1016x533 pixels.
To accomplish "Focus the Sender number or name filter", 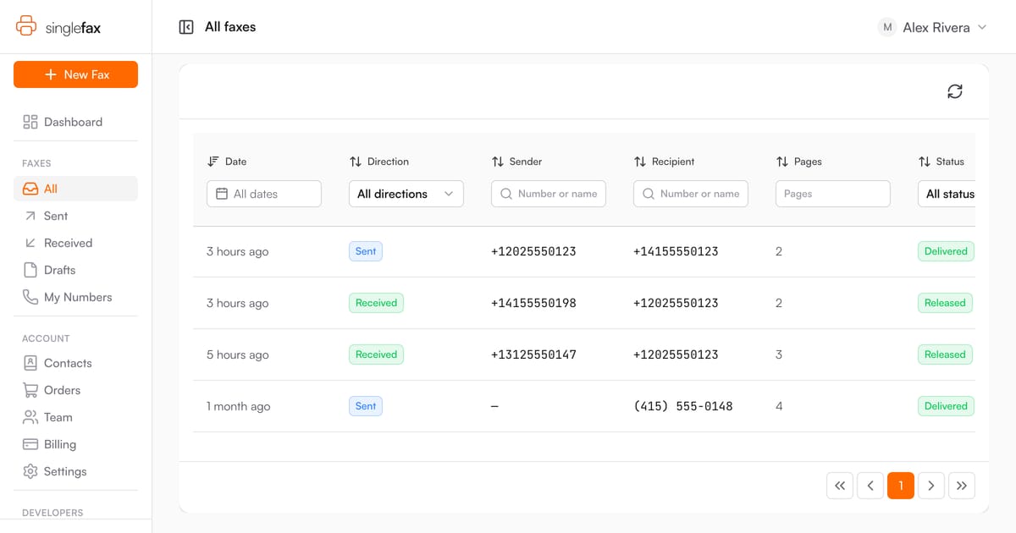I will 549,194.
